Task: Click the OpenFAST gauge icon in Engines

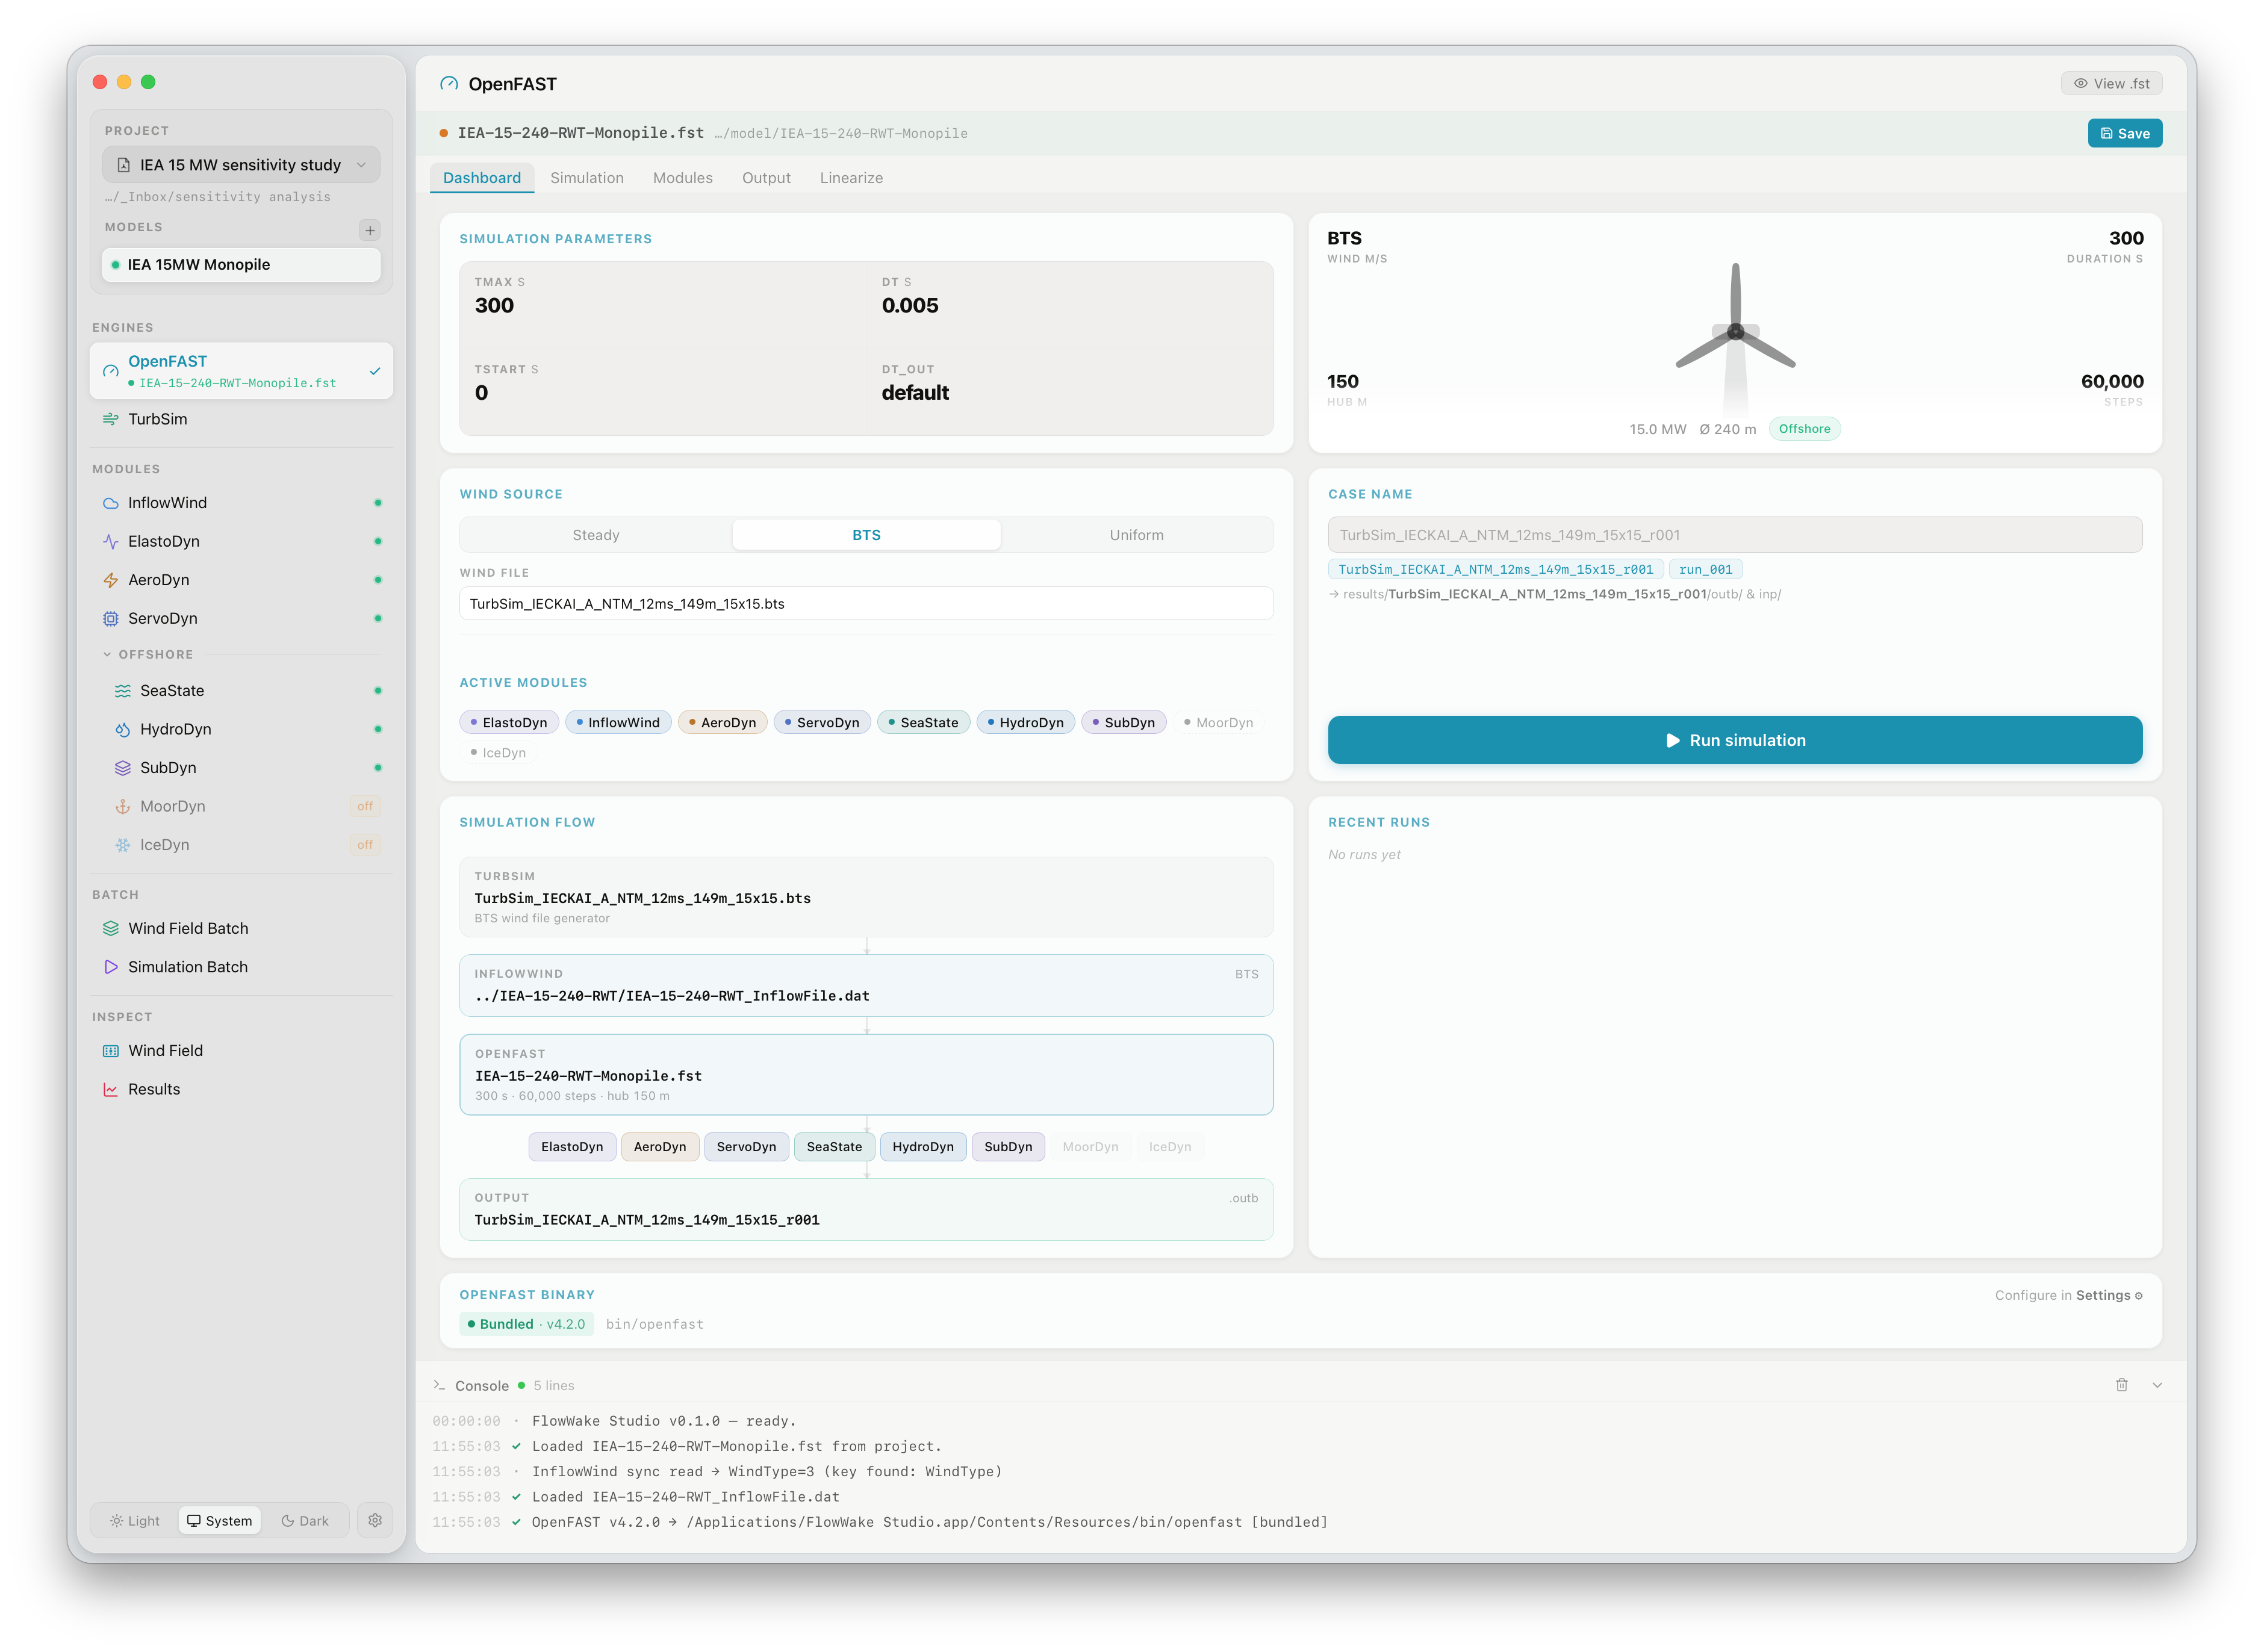Action: [111, 371]
